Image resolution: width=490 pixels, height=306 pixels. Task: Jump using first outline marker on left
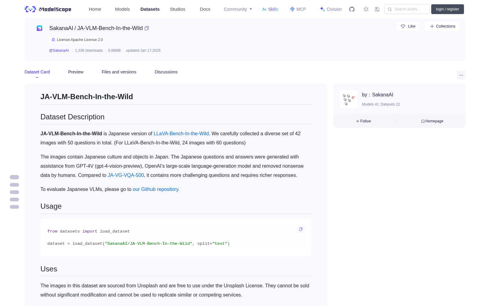[14, 177]
